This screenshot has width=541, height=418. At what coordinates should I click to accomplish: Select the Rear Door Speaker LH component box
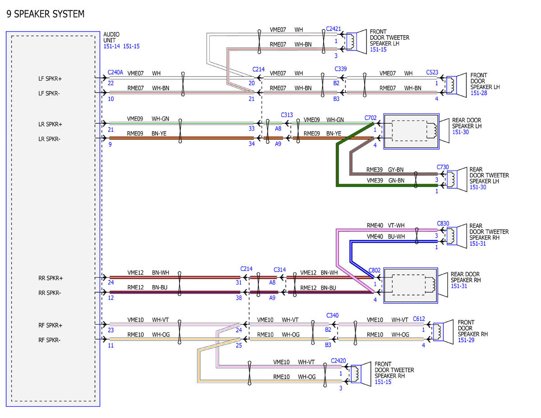pos(411,131)
